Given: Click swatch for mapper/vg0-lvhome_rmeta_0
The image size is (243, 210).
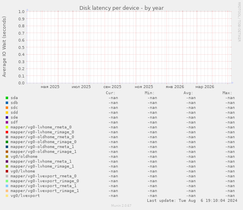Looking at the screenshot, I should tap(7, 127).
